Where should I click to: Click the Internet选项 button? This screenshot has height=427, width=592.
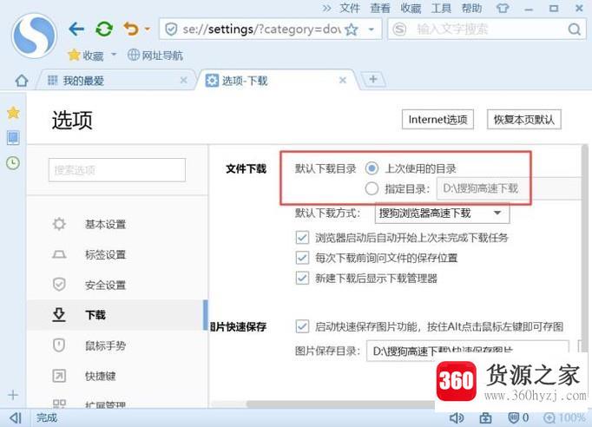[x=437, y=119]
